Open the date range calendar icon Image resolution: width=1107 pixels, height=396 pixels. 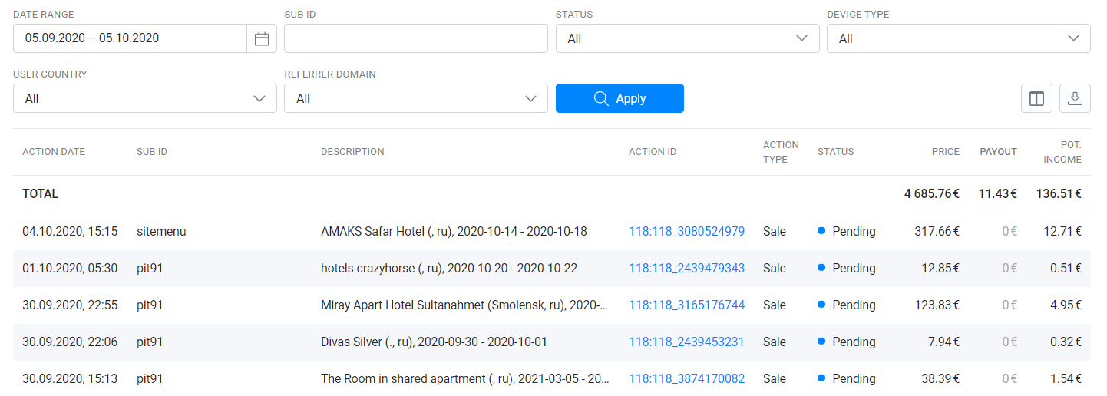[x=262, y=38]
